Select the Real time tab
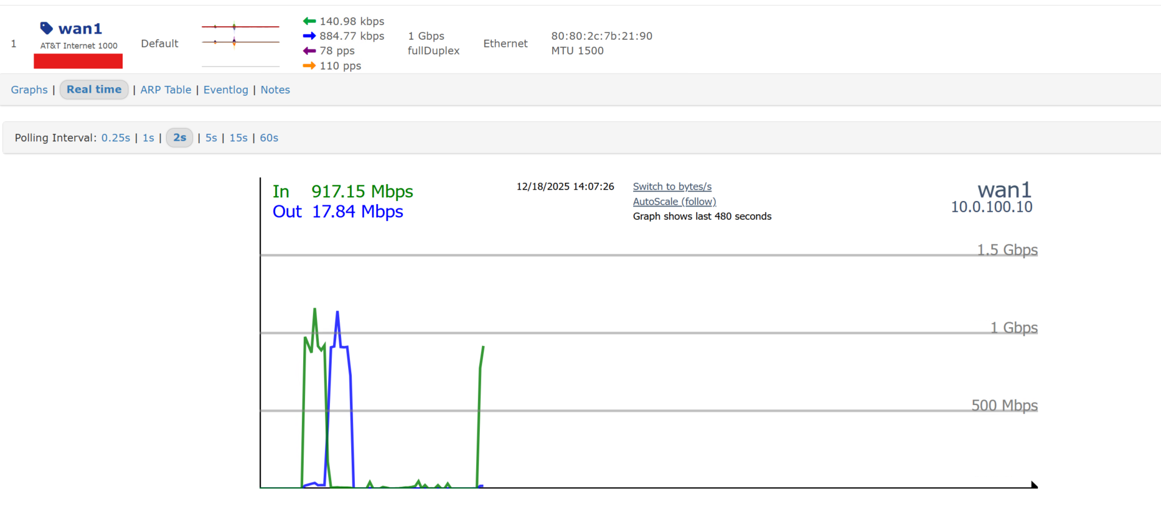The height and width of the screenshot is (527, 1161). click(94, 90)
